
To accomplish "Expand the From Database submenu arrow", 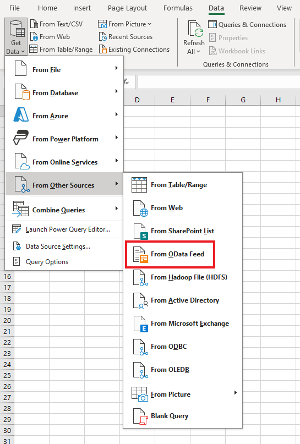I will (x=117, y=91).
